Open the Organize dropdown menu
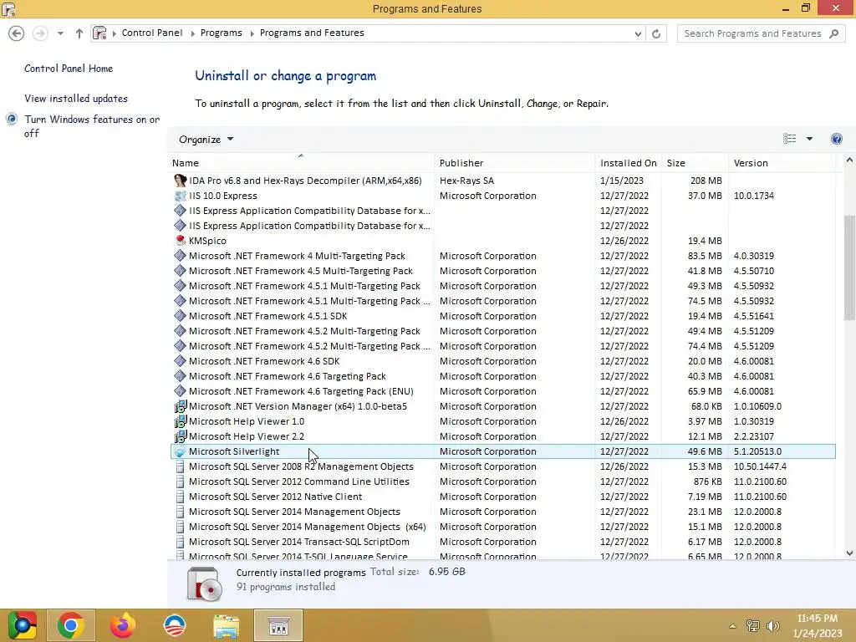This screenshot has width=856, height=642. (x=206, y=140)
